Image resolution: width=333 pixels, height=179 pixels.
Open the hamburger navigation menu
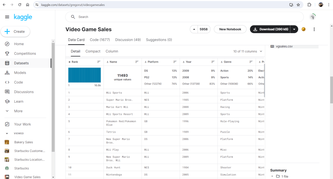tap(7, 17)
